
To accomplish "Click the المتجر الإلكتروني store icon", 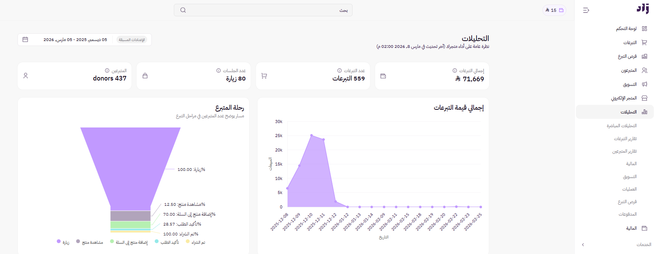I will [x=644, y=98].
